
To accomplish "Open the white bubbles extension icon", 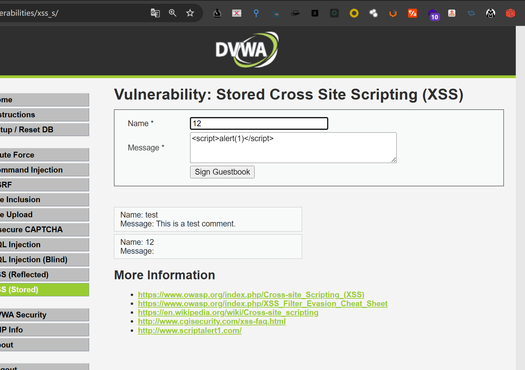I will (x=373, y=13).
